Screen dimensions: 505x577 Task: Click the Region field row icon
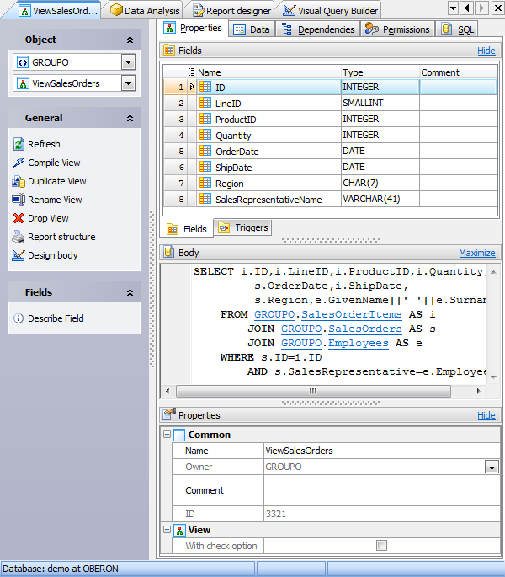(x=205, y=184)
